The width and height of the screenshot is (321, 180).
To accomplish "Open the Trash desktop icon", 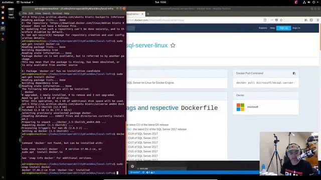I will (11, 13).
